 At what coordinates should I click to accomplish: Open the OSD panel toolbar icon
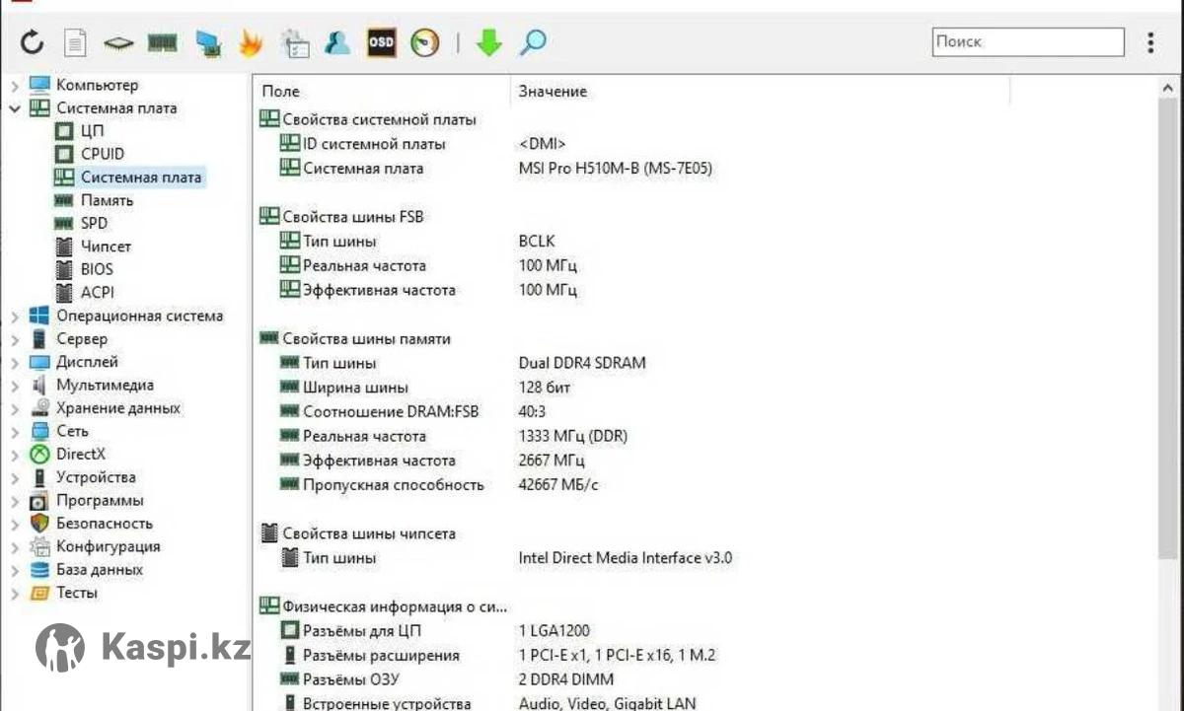click(x=381, y=42)
